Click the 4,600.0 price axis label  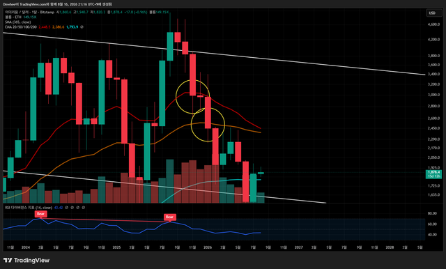point(433,24)
